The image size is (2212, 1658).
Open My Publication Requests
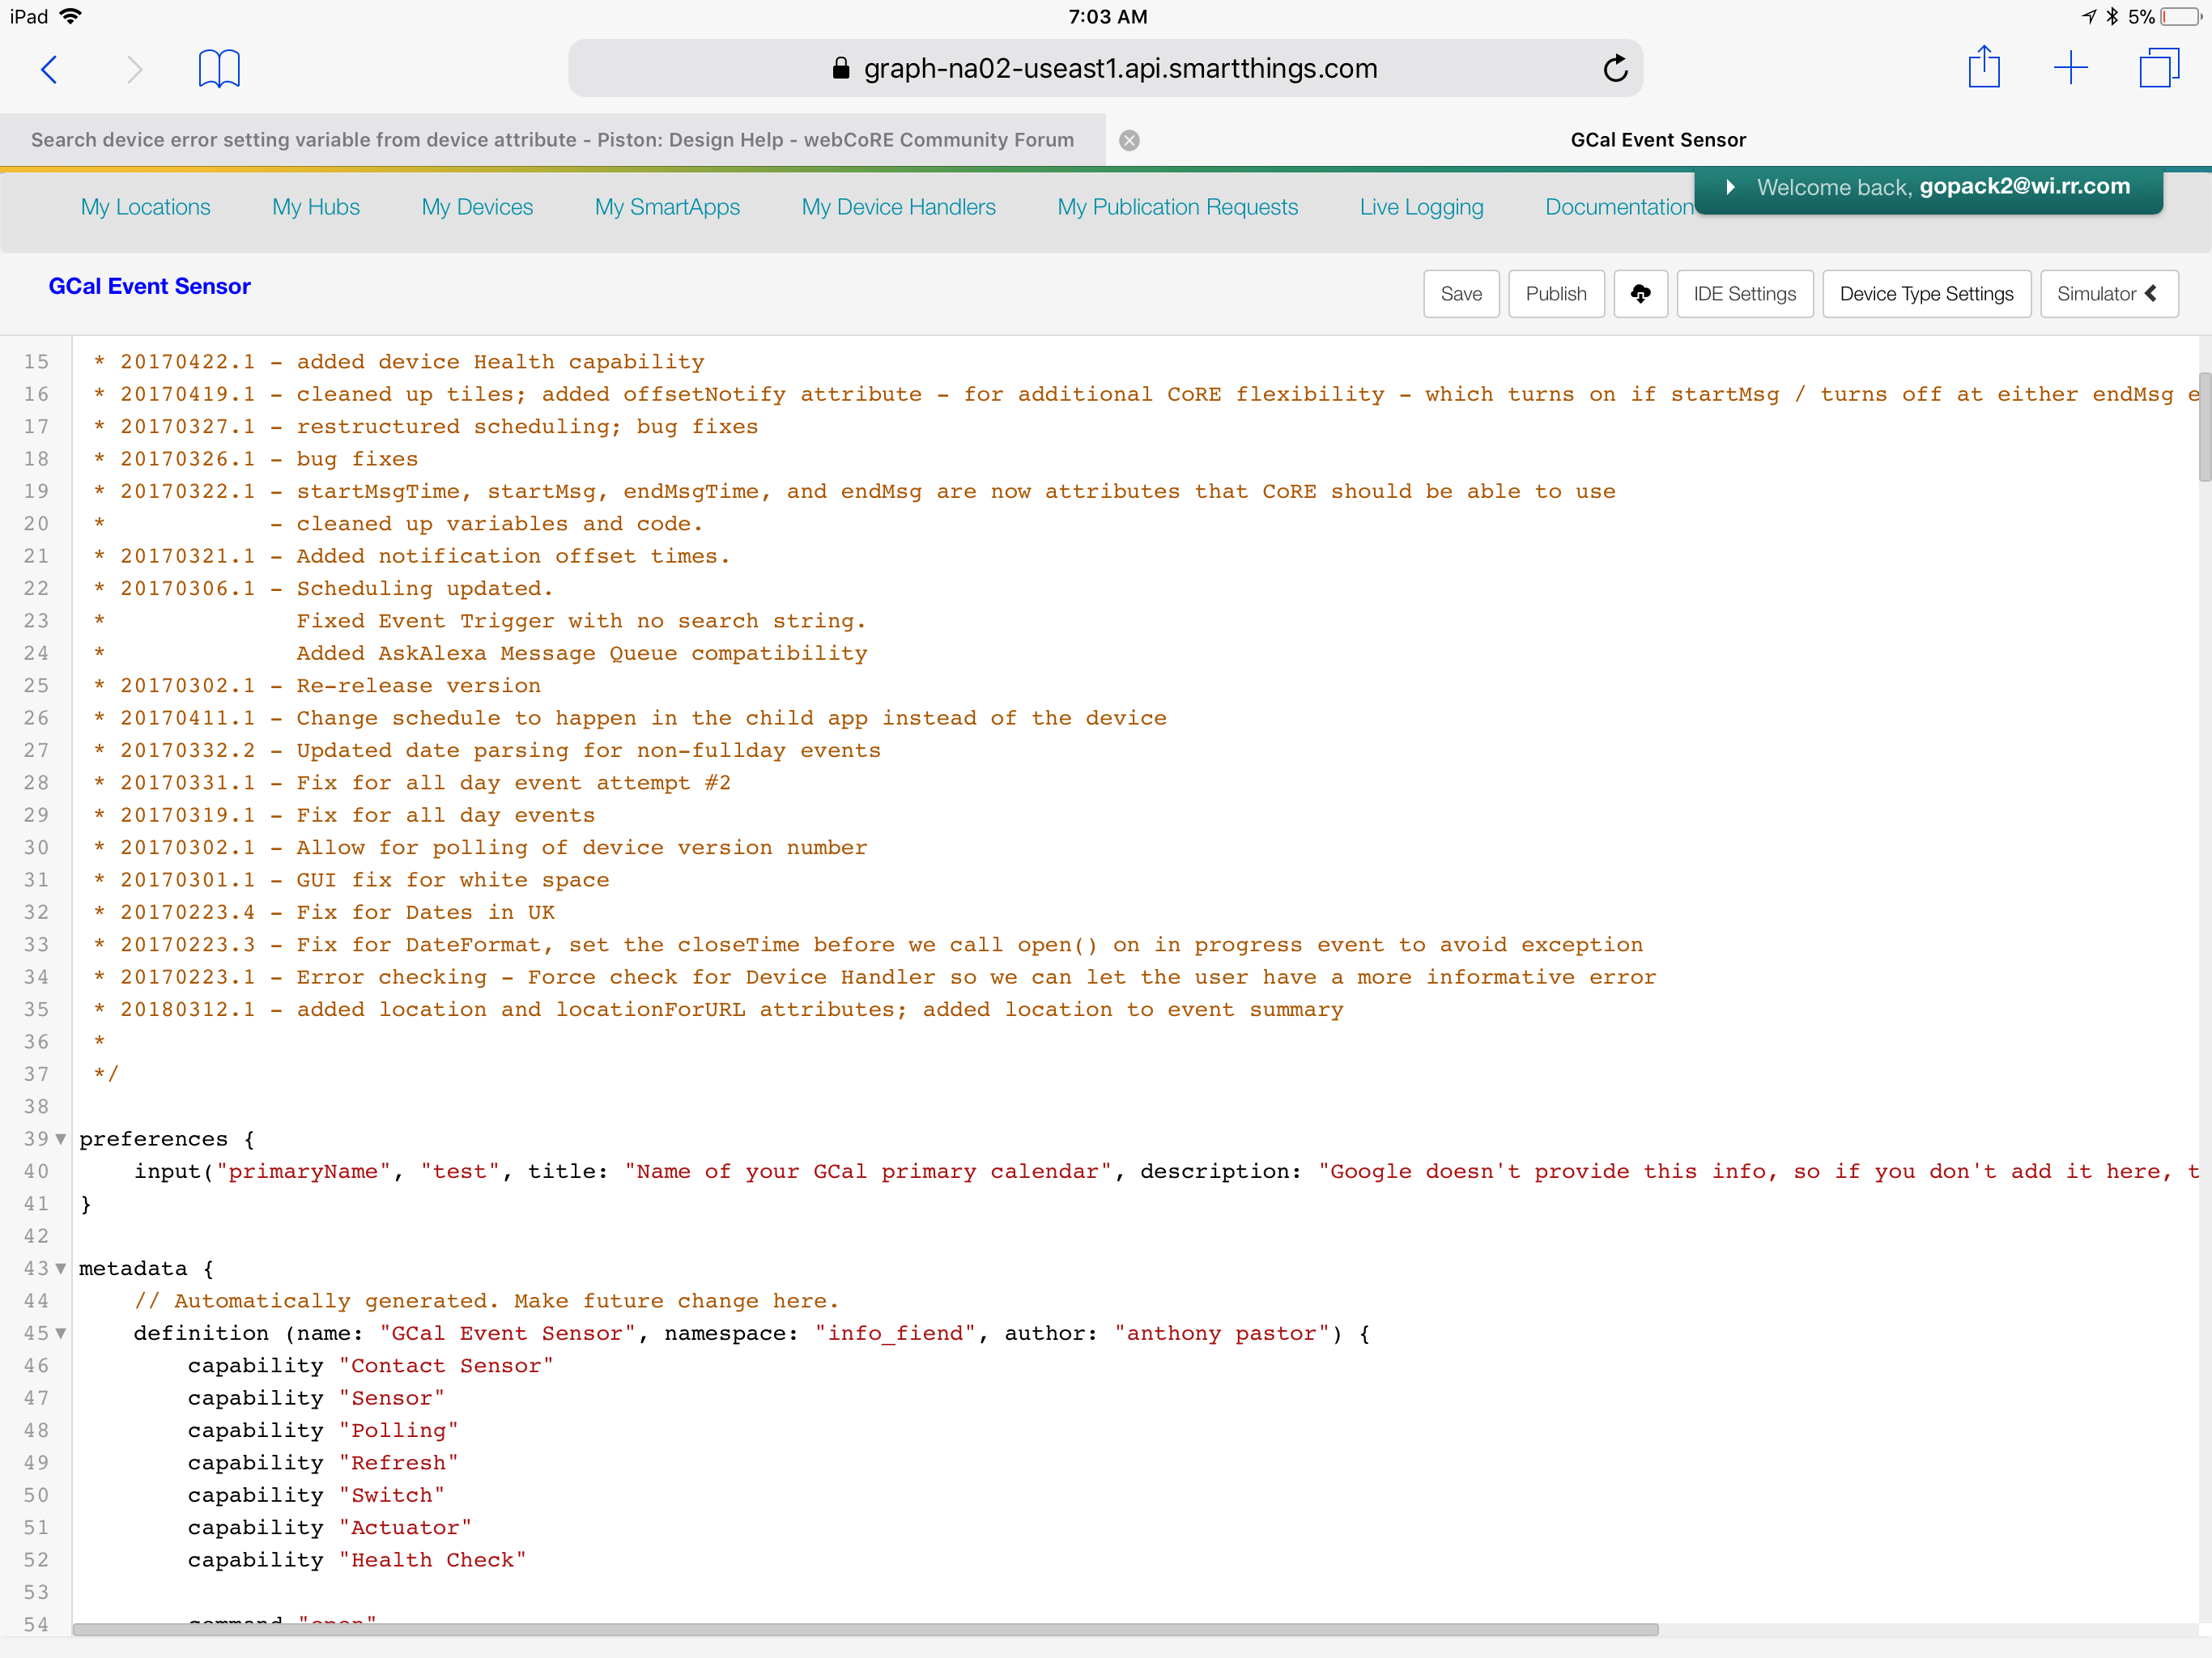[1177, 207]
